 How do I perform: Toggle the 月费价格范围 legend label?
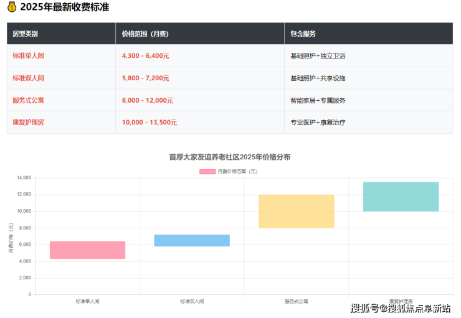(x=237, y=171)
